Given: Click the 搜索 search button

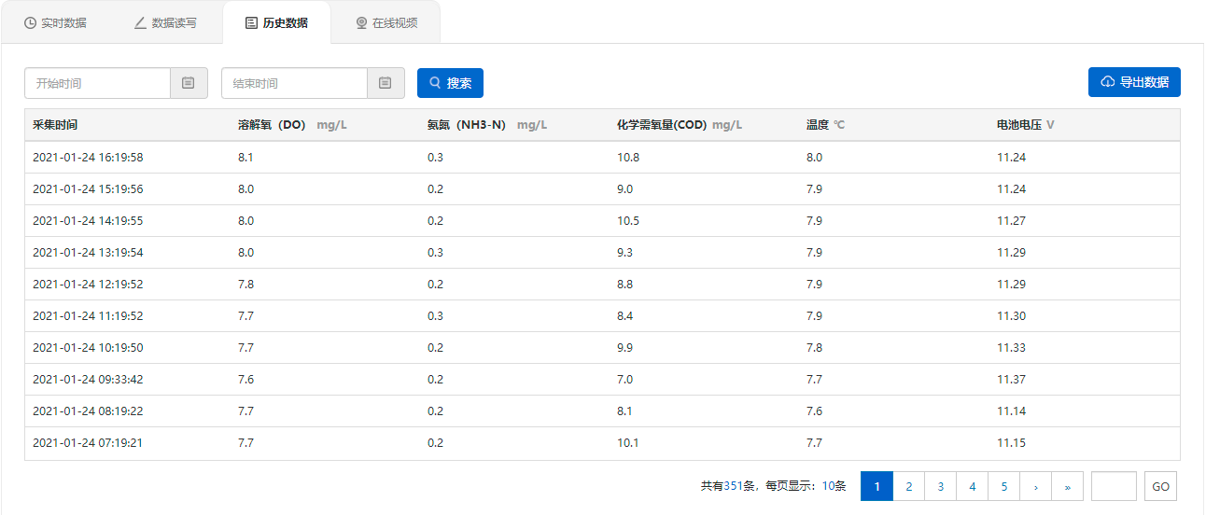Looking at the screenshot, I should 450,83.
